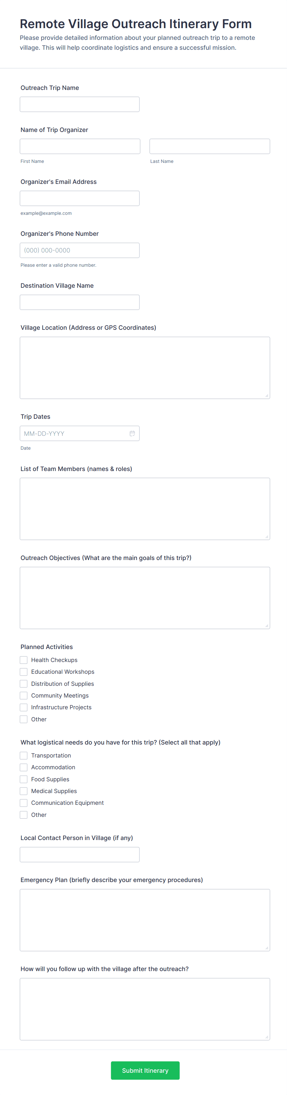
Task: Focus the Outreach Trip Name field
Action: click(x=79, y=104)
